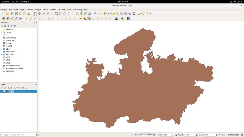This screenshot has width=244, height=137.
Task: Open the Python console icon
Action: click(x=122, y=19)
